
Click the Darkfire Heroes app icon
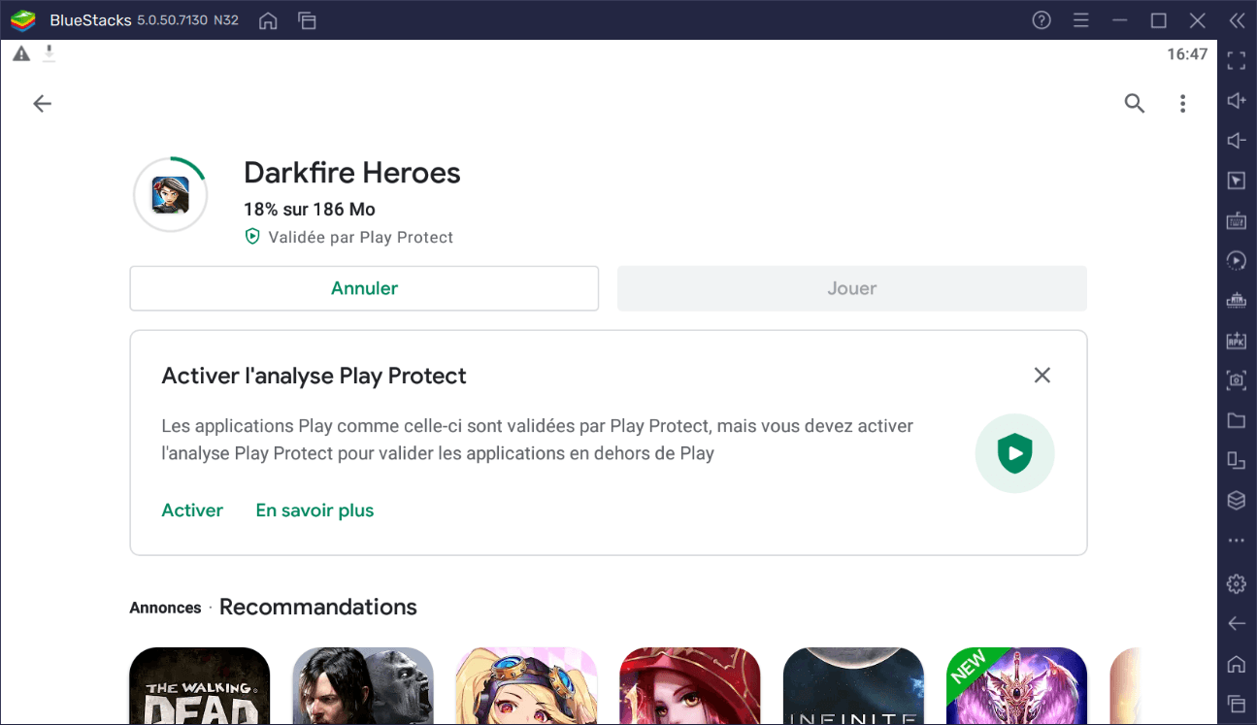click(170, 195)
